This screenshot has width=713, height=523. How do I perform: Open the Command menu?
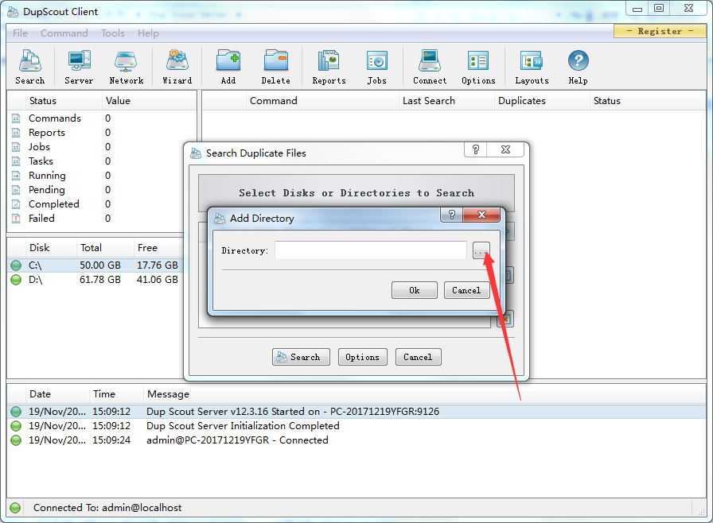point(64,33)
